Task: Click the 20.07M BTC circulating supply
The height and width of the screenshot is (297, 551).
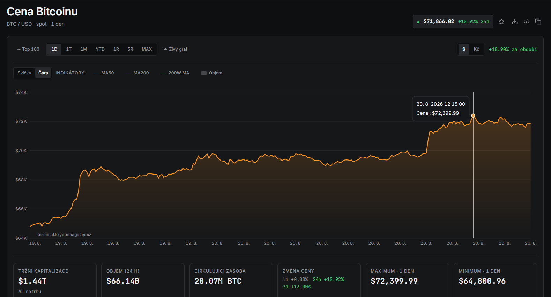Action: pyautogui.click(x=218, y=281)
